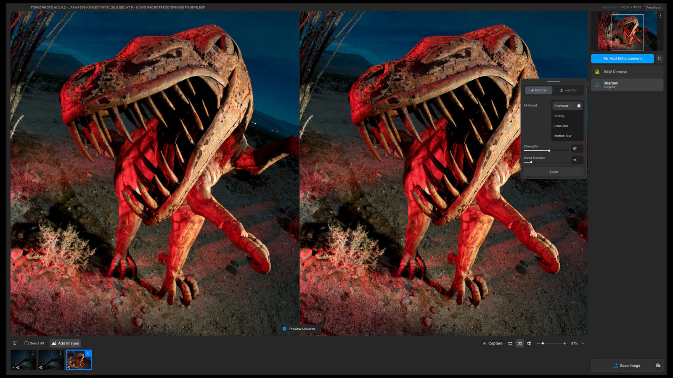Switch to single image view
Image resolution: width=673 pixels, height=378 pixels.
pos(510,344)
